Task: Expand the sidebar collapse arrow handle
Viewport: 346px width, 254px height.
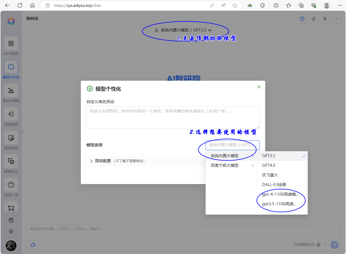Action: (23, 132)
